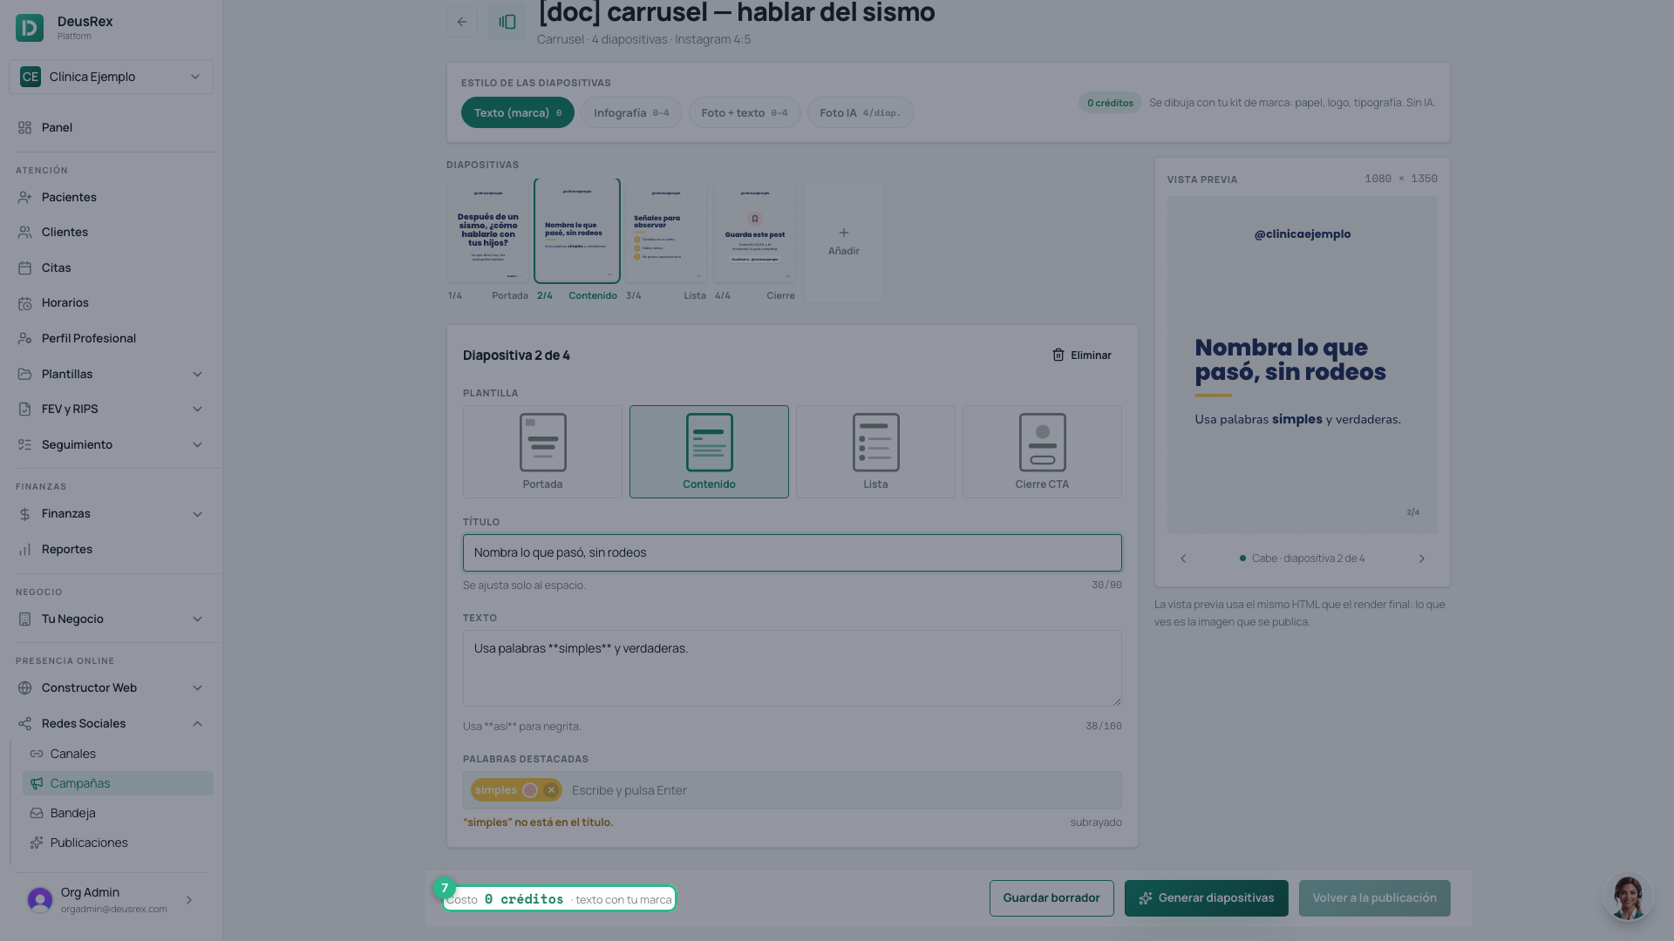Select the Lista template option
1674x941 pixels.
(875, 451)
